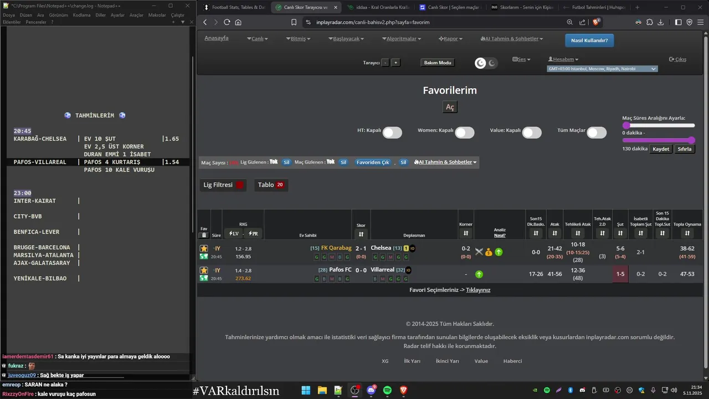Sort by Şut column arrows
This screenshot has width=709, height=399.
point(620,233)
